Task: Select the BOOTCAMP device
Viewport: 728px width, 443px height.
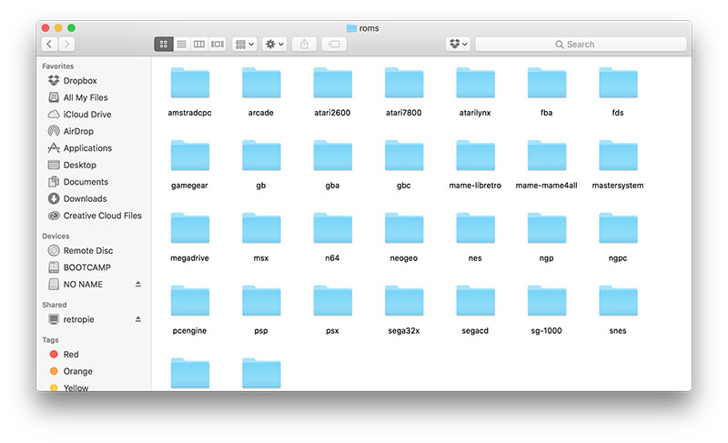Action: (x=87, y=267)
